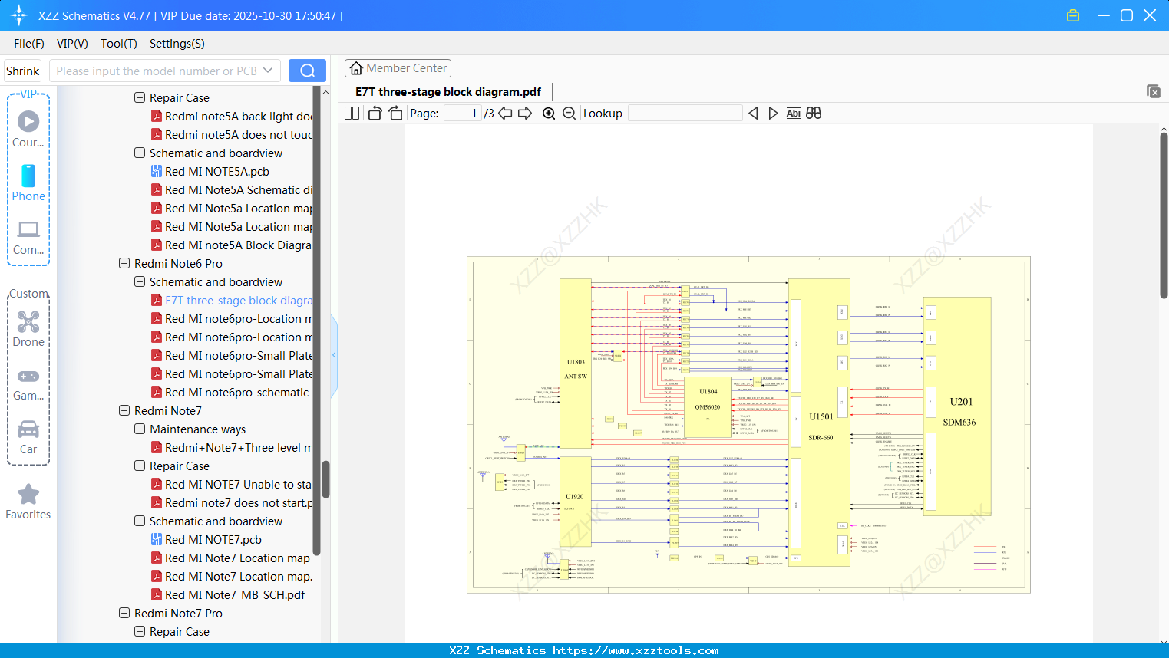Zoom in on the block diagram
Screen dimensions: 1169x658
[x=549, y=113]
